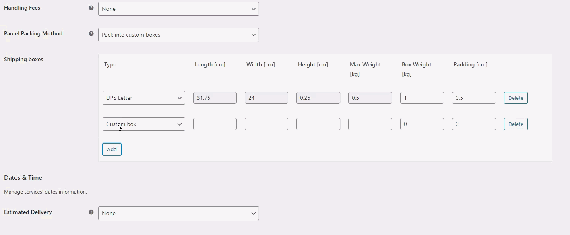Click the Custom box Width field
This screenshot has height=235, width=570.
tap(266, 124)
